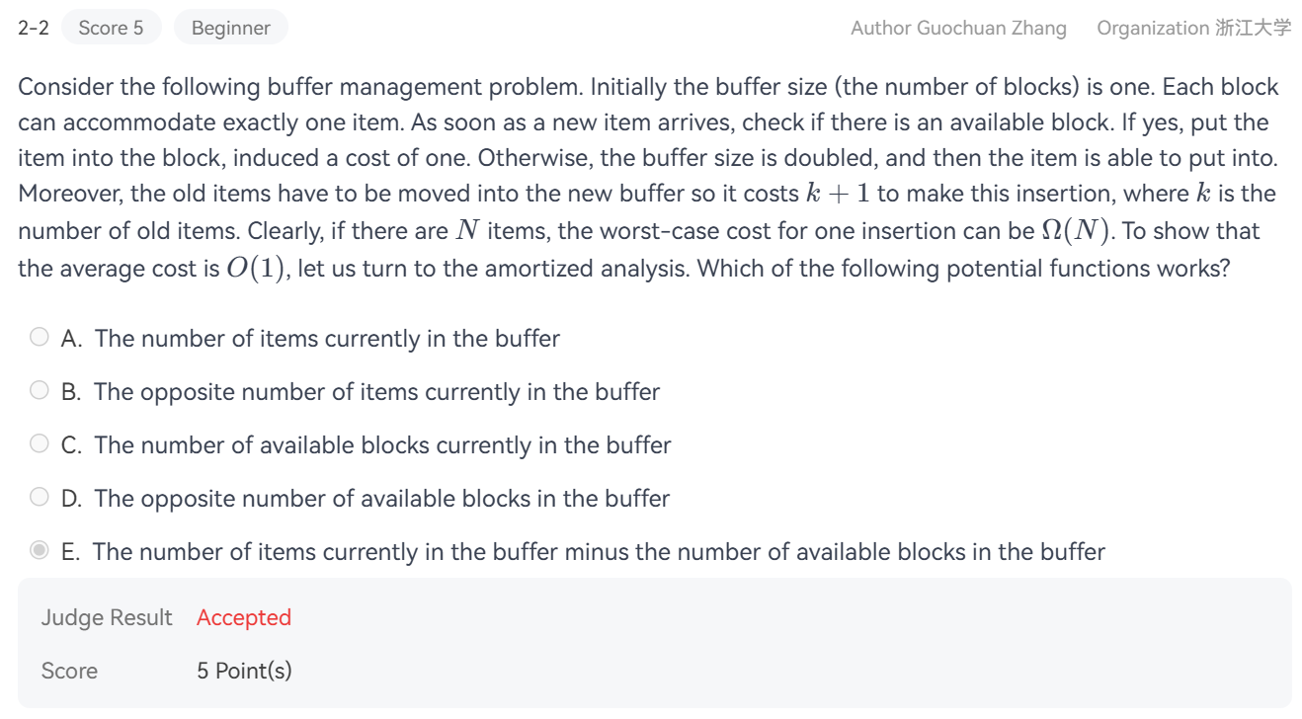
Task: Click the "Beginner" difficulty tag
Action: tap(230, 28)
